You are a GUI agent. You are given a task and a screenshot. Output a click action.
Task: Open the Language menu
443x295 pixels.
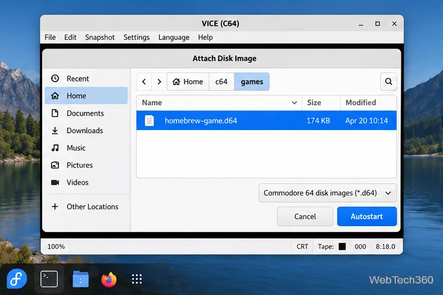[173, 37]
